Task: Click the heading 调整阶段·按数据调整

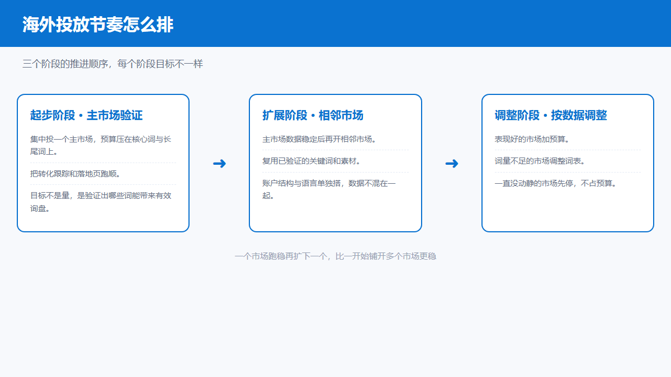Action: (551, 116)
